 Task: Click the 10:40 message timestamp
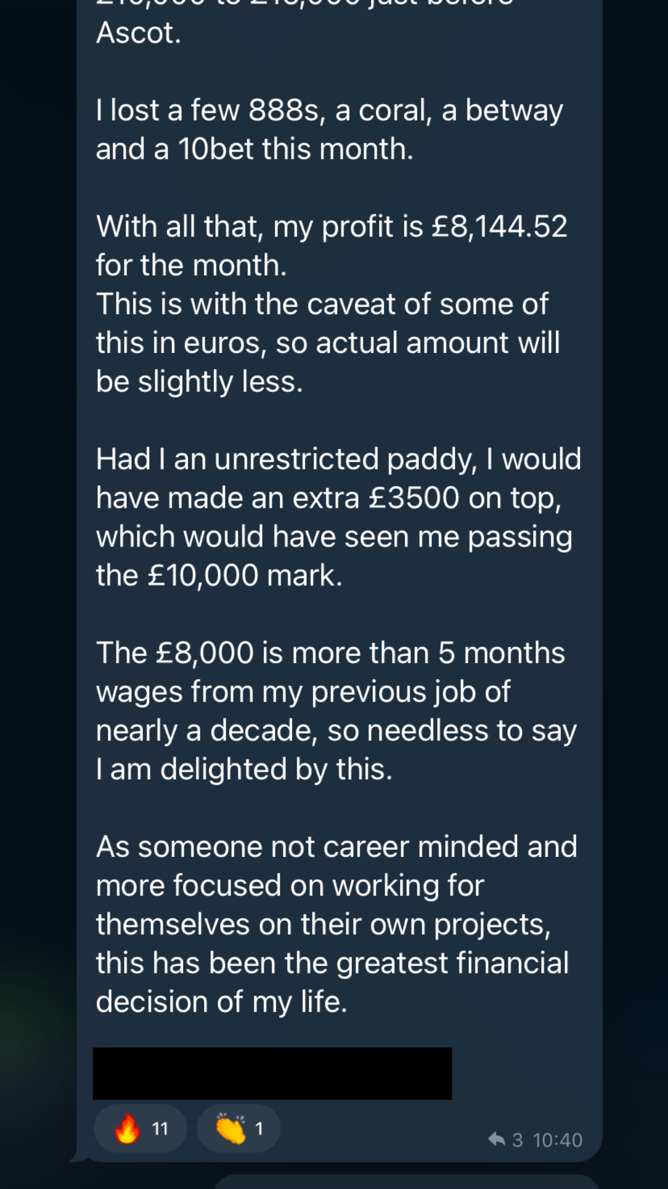tap(557, 1140)
